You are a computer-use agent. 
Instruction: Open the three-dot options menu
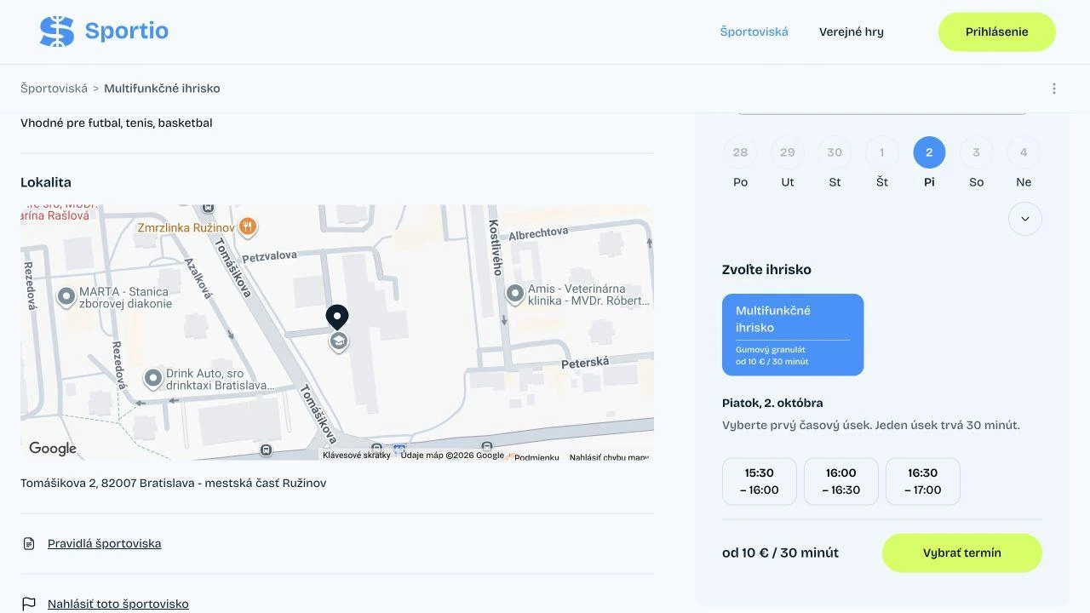pyautogui.click(x=1054, y=89)
